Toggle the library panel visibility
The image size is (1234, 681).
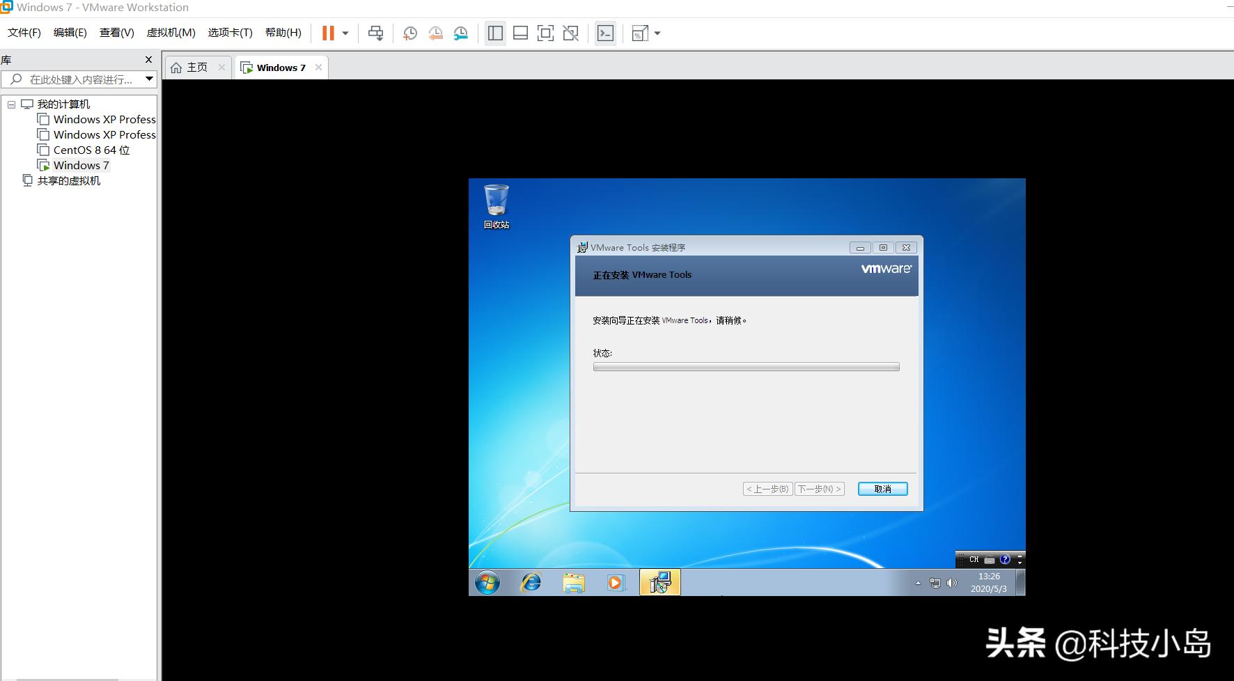tap(496, 33)
